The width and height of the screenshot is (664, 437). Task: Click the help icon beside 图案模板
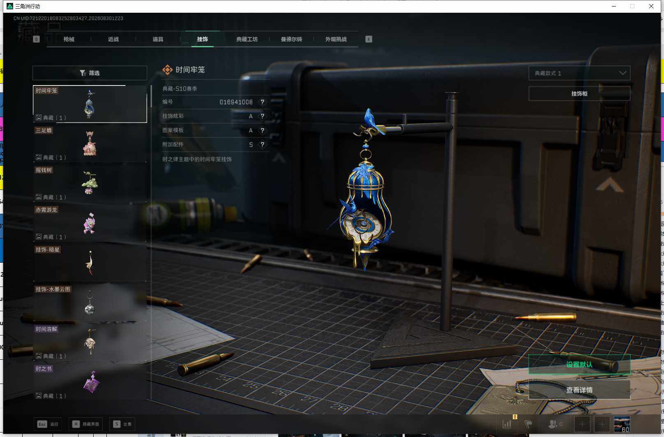pos(263,130)
